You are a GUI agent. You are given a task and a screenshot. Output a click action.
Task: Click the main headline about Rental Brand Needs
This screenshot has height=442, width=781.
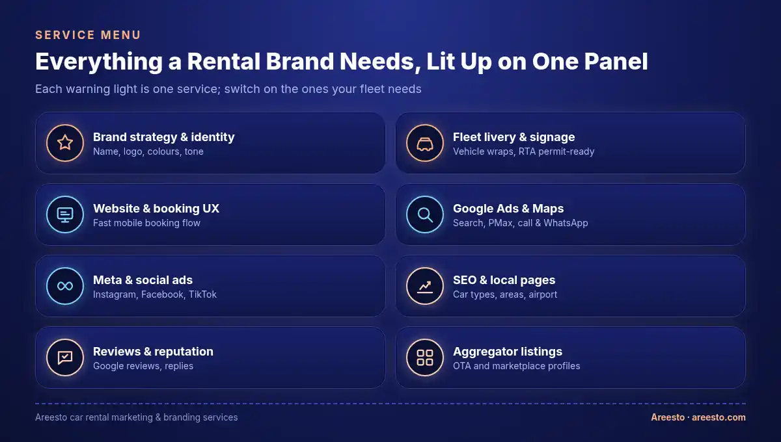click(342, 62)
